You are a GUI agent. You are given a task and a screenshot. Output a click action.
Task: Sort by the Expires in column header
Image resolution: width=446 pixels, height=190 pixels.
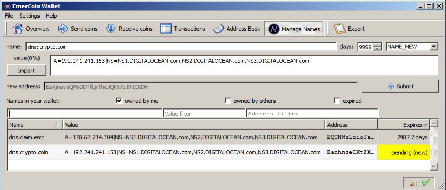(403, 125)
